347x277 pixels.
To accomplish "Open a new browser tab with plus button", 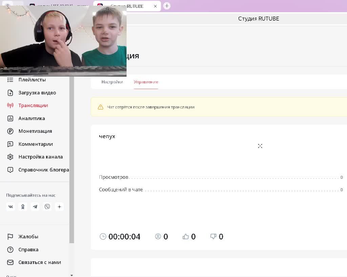I will pos(167,6).
